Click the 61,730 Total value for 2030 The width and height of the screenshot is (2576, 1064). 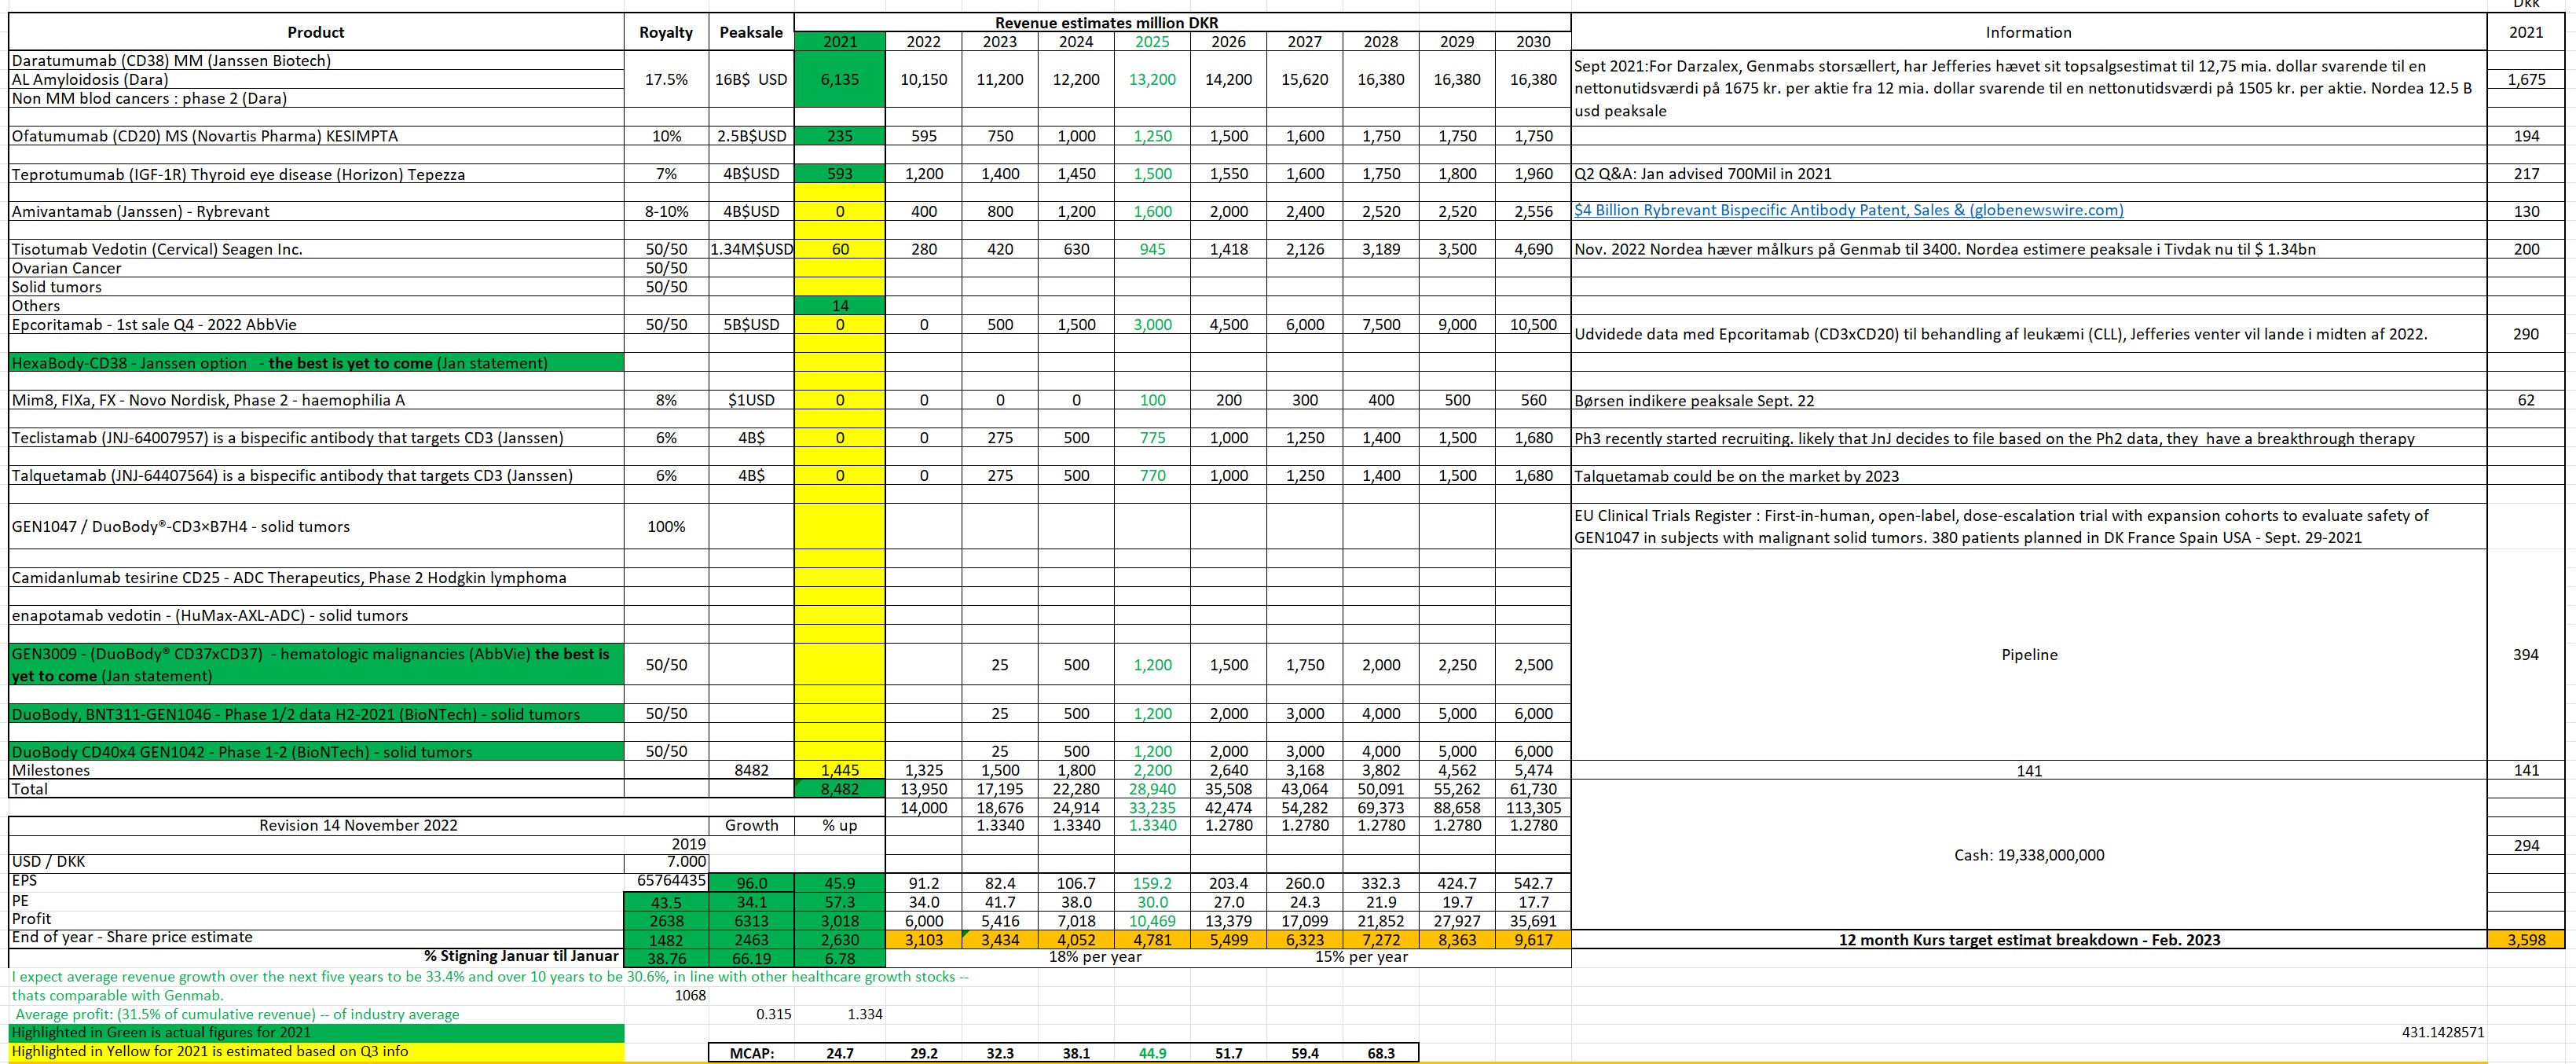1533,790
